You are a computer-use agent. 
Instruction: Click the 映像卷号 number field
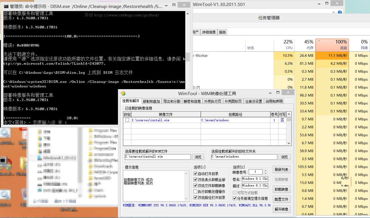coord(256,172)
